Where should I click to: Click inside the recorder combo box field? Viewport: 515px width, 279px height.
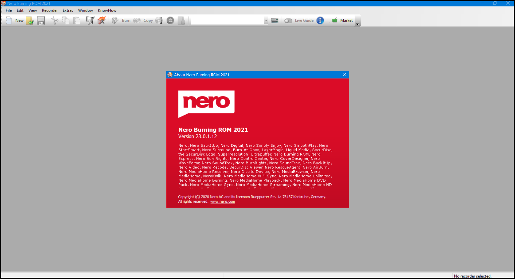(x=227, y=20)
